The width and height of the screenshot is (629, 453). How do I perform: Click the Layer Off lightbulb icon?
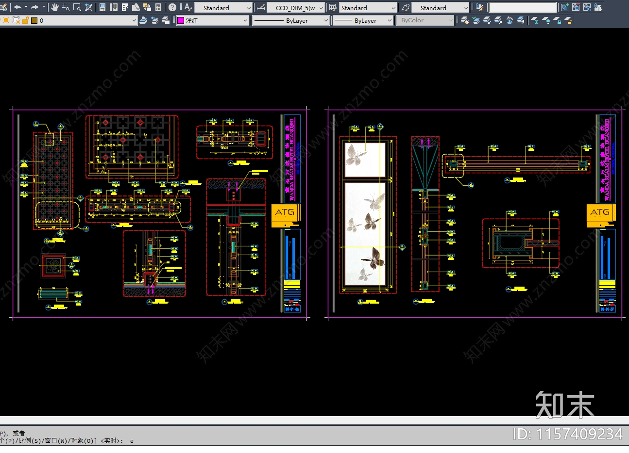pos(546,20)
